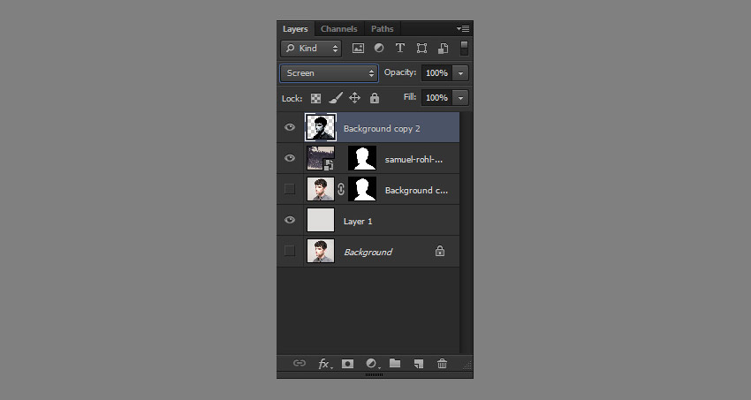Viewport: 751px width, 400px height.
Task: Switch to the Channels tab
Action: pos(338,29)
